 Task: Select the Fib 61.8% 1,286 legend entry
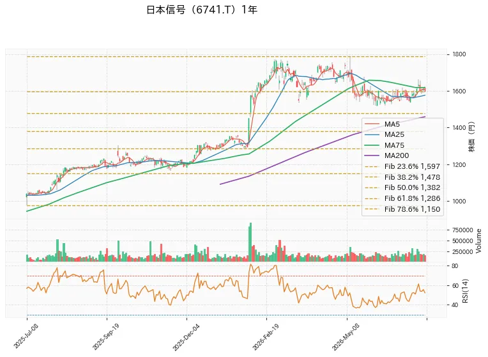402,198
